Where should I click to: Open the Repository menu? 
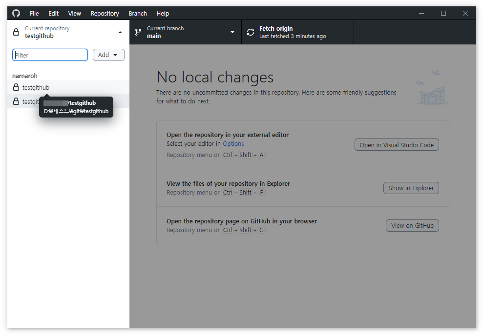point(105,14)
